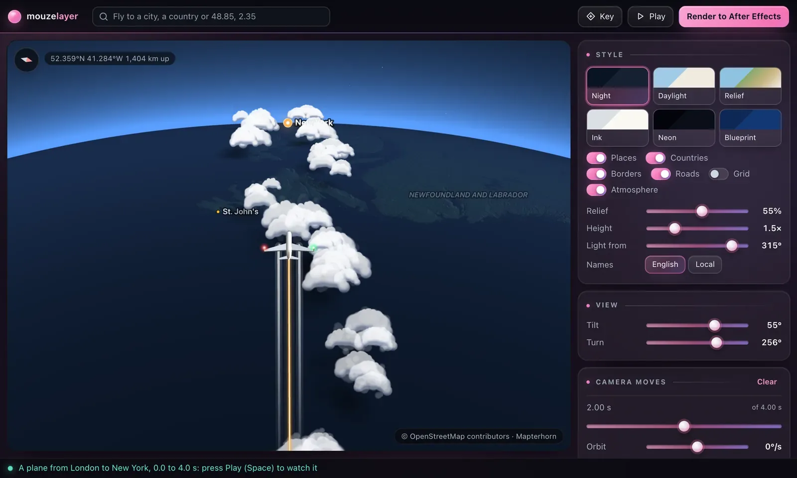Turn off the Borders toggle
This screenshot has height=478, width=797.
pos(596,174)
